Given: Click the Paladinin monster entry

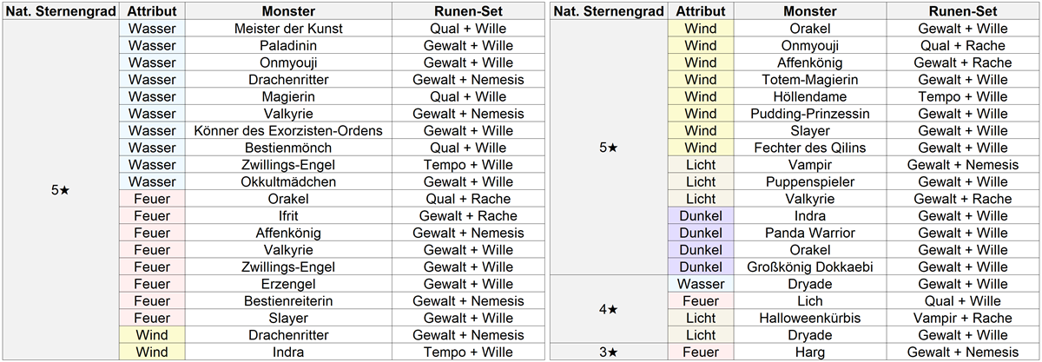Looking at the screenshot, I should click(x=288, y=45).
